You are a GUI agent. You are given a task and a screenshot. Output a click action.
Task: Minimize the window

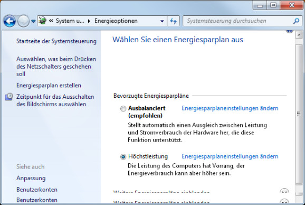260,5
